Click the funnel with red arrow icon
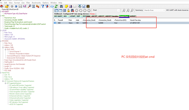This screenshot has width=189, height=110. coord(47,6)
